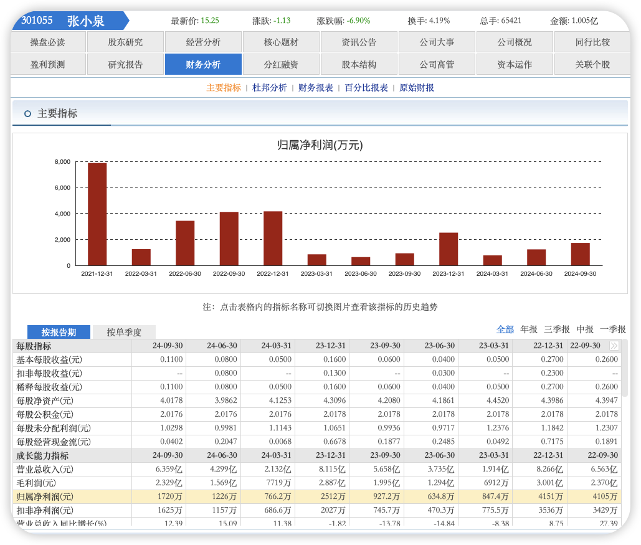641x545 pixels.
Task: Click the 301055 stock code label
Action: point(37,20)
